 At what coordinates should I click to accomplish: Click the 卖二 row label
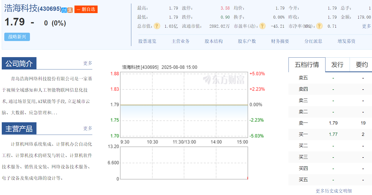(x=303, y=112)
